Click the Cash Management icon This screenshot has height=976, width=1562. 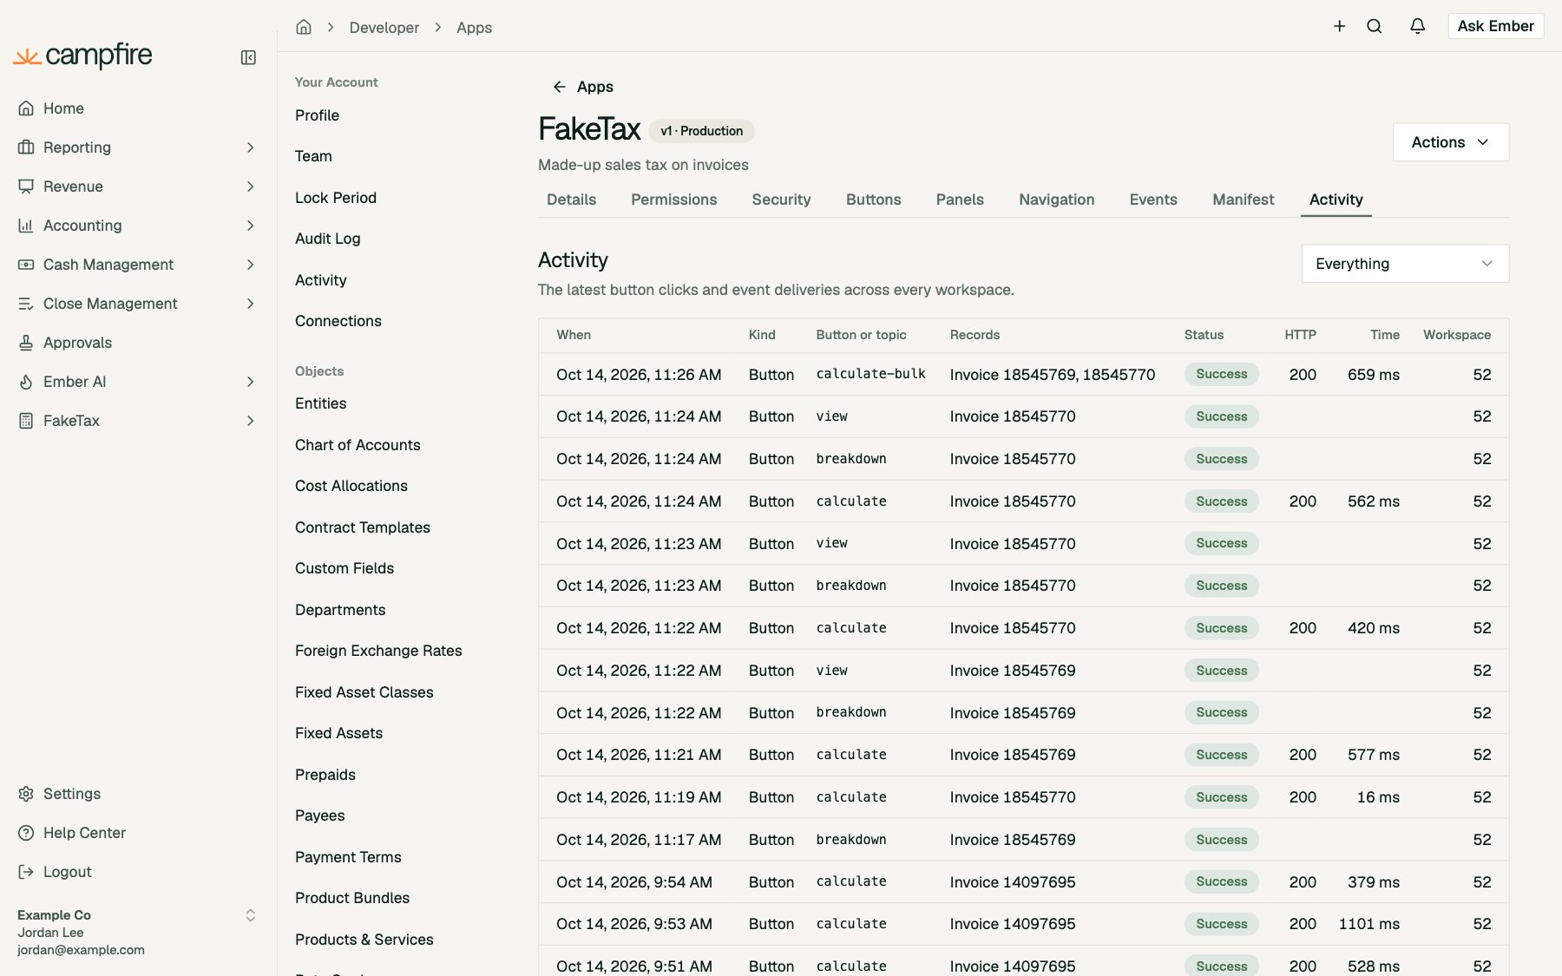click(x=26, y=265)
